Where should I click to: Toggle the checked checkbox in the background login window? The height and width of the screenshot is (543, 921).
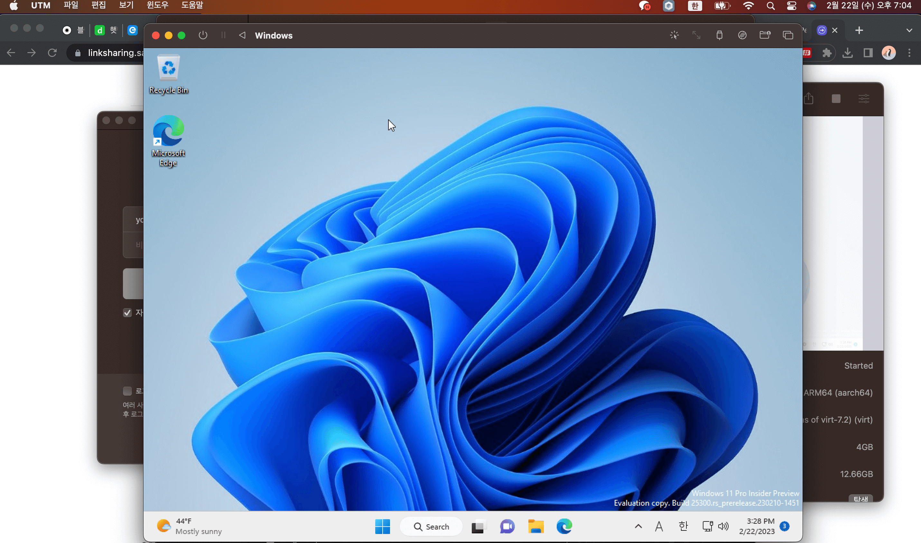click(127, 312)
